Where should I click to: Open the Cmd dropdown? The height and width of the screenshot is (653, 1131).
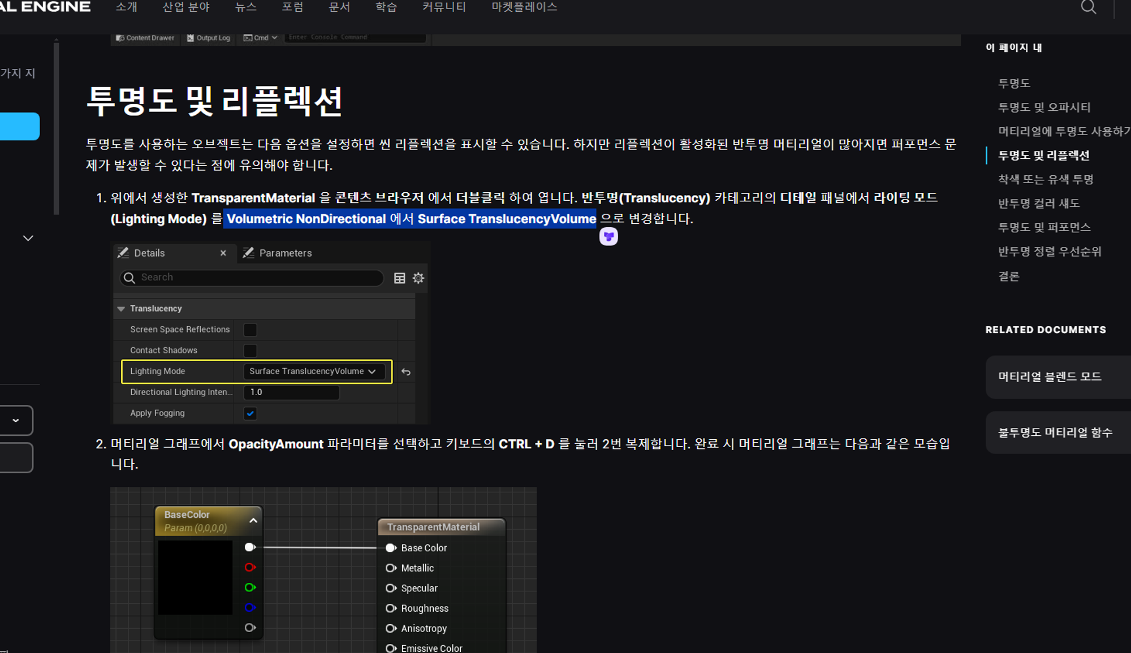(261, 38)
